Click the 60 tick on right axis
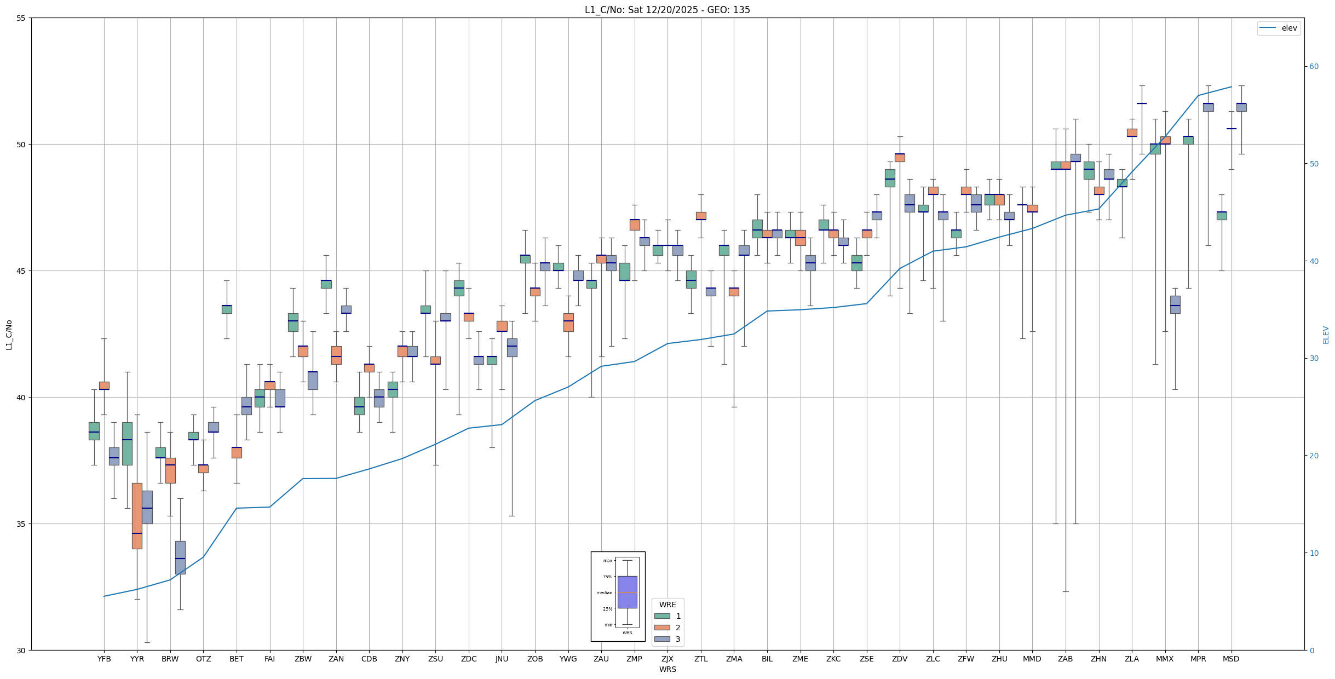 coord(1314,67)
